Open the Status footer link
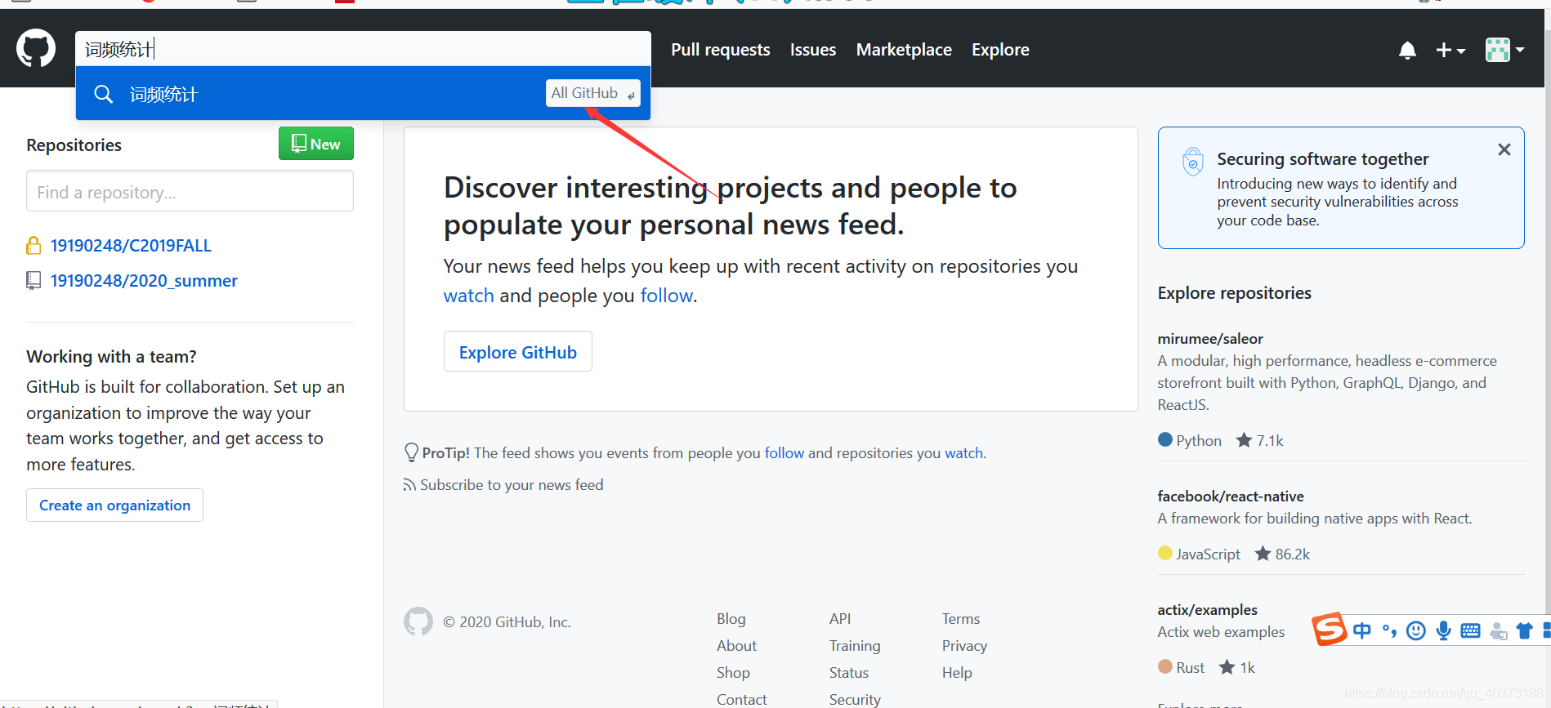Image resolution: width=1551 pixels, height=708 pixels. [x=849, y=673]
